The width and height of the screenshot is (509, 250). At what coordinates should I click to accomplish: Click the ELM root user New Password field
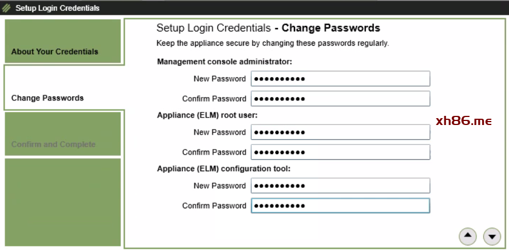pyautogui.click(x=340, y=132)
